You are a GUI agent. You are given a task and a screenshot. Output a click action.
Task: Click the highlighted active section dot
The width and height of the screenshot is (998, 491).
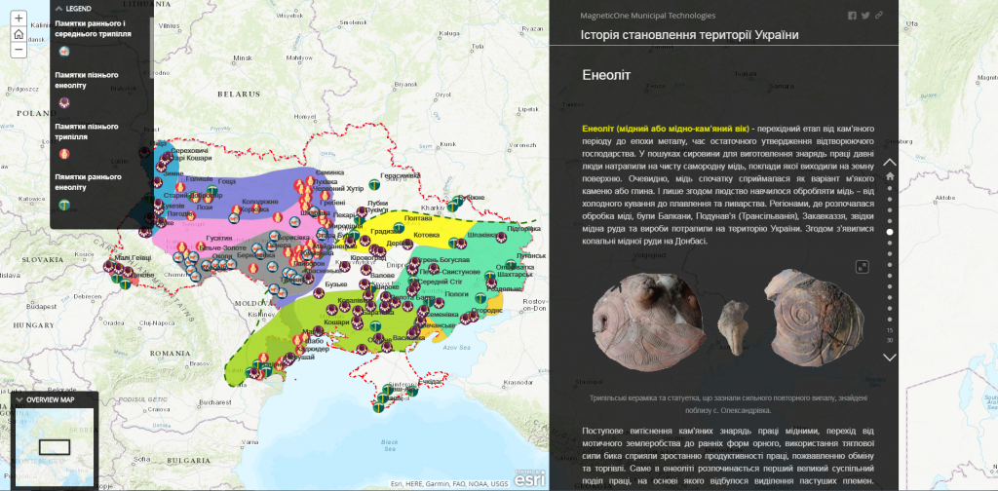[890, 232]
